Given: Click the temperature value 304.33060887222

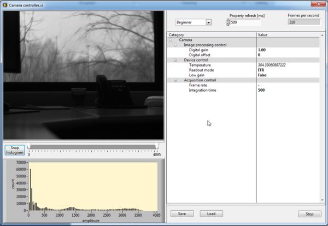Looking at the screenshot, I should pos(272,65).
